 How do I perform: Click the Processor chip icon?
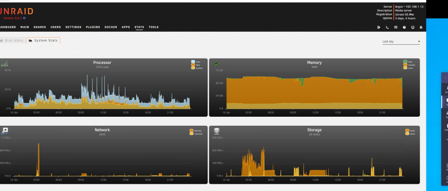coord(4,63)
